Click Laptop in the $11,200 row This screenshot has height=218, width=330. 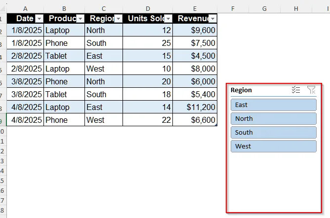(64, 107)
